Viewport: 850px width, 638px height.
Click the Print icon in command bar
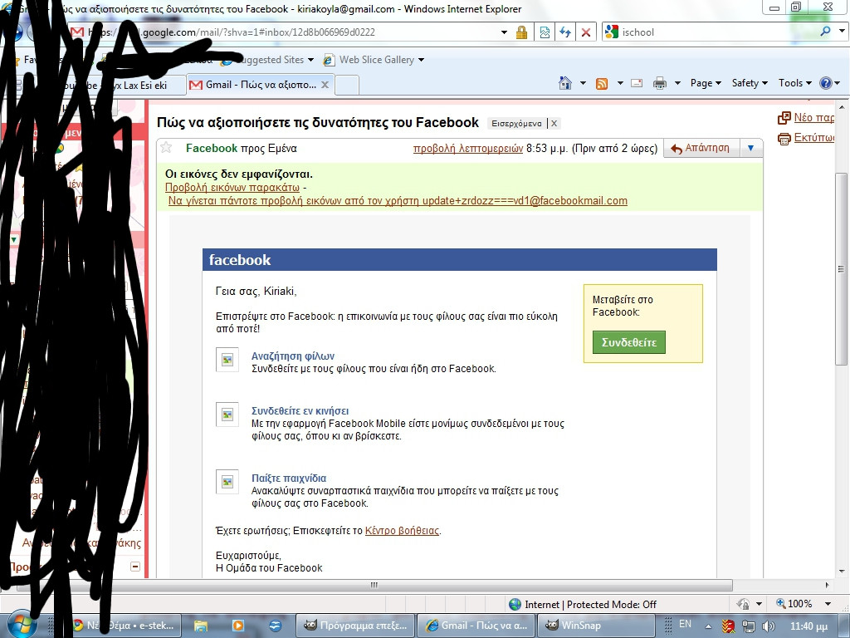pos(660,84)
